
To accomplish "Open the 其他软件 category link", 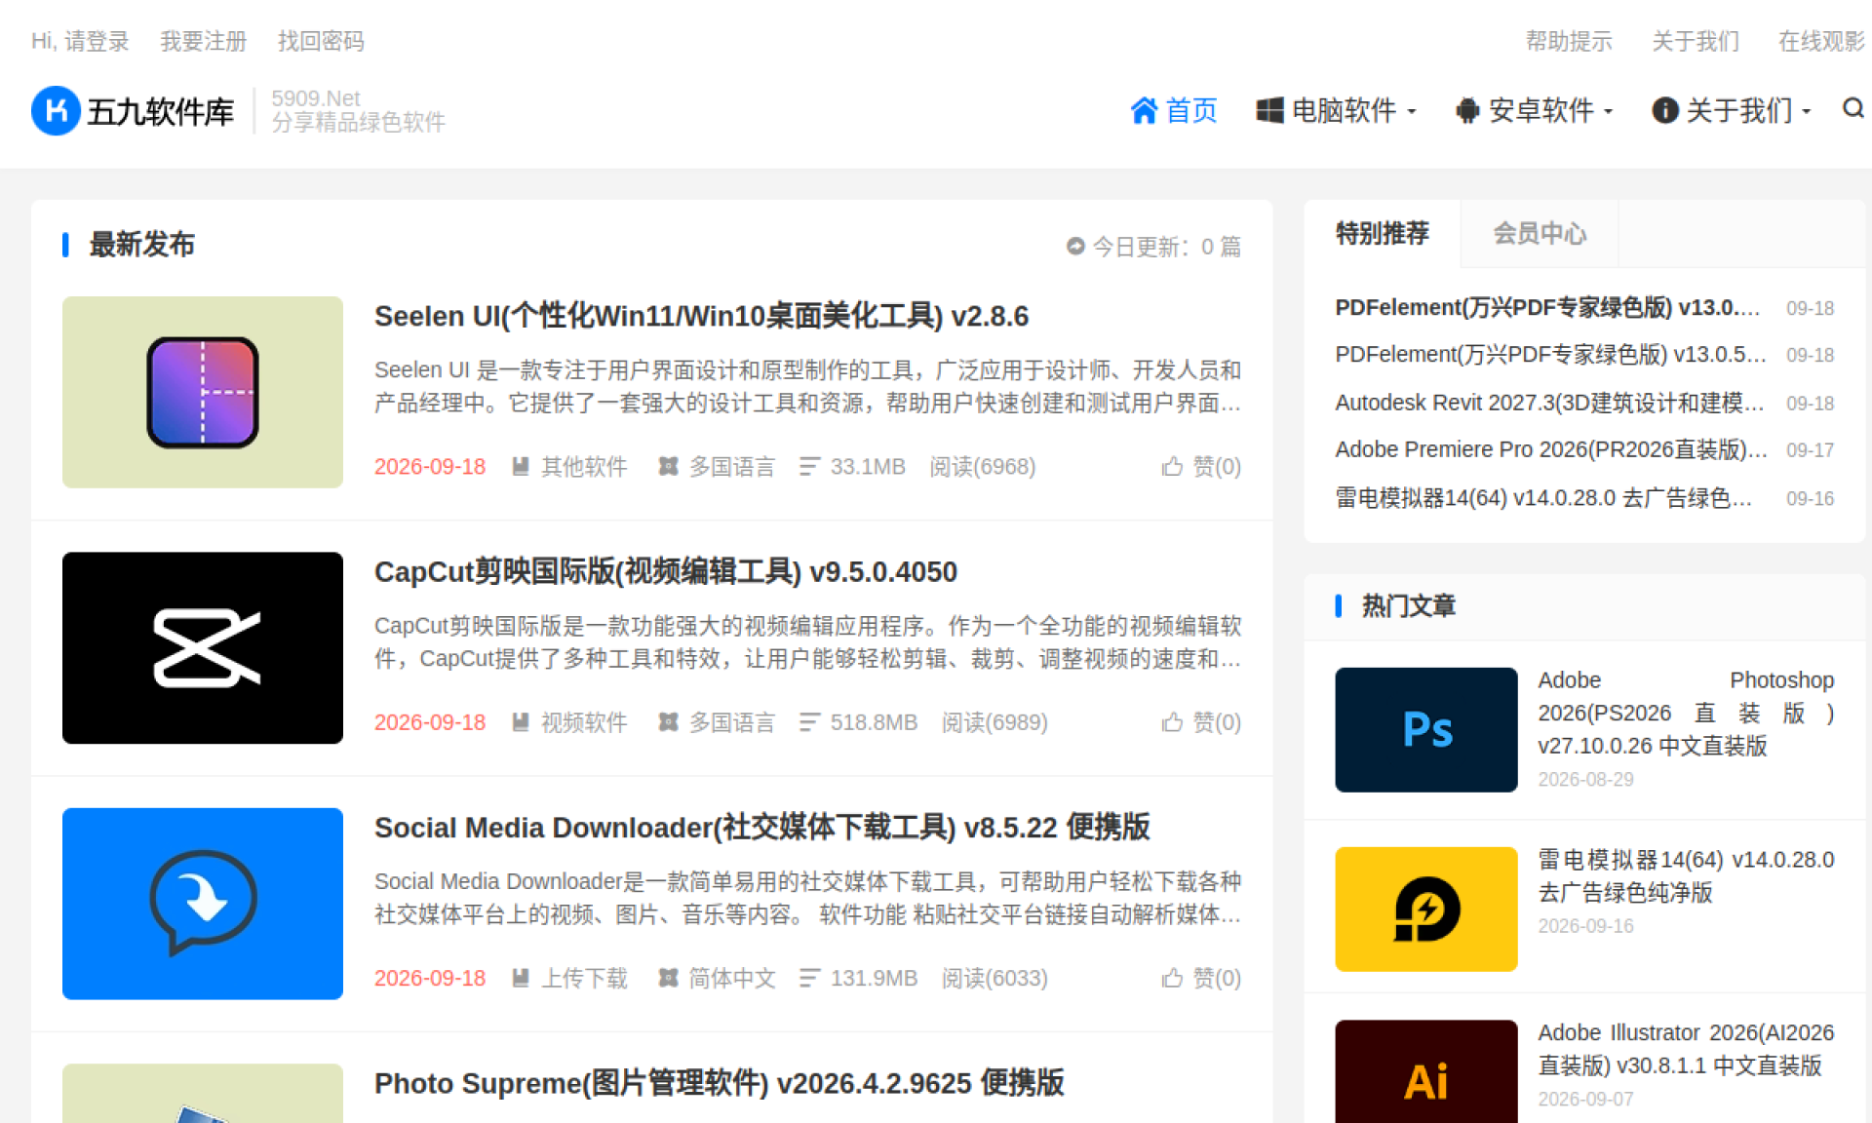I will point(584,466).
